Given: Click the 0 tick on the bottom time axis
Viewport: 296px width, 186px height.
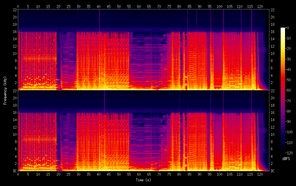Looking at the screenshot, I should coord(18,174).
